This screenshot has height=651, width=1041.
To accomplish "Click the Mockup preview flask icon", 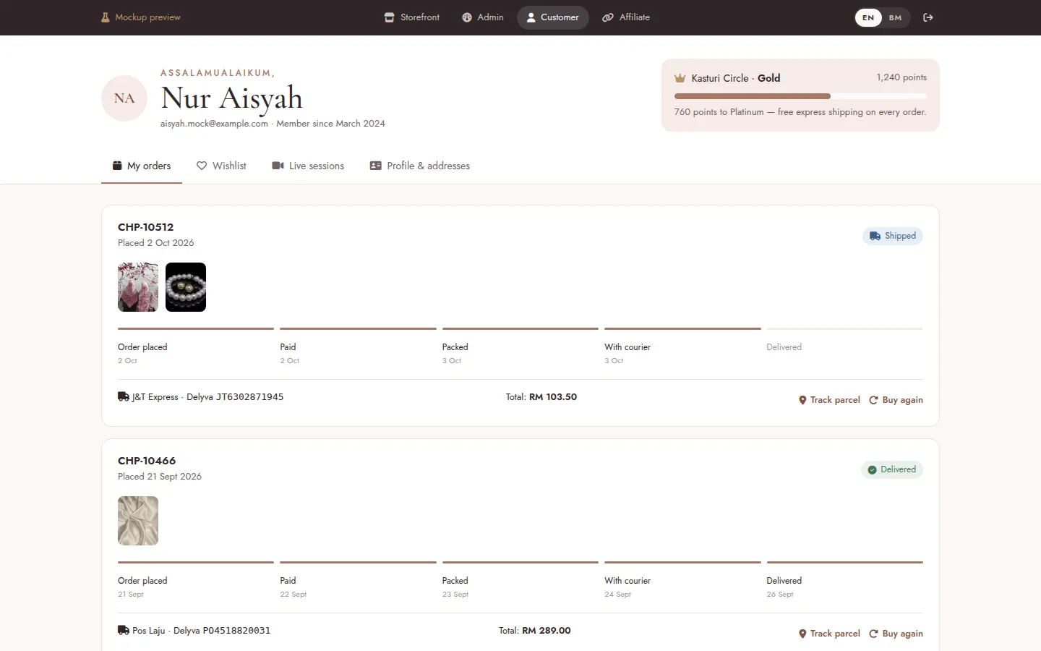I will (x=106, y=17).
